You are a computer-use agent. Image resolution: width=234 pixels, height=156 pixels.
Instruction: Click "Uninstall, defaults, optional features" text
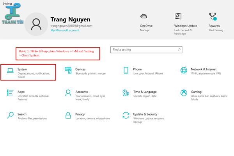click(33, 97)
